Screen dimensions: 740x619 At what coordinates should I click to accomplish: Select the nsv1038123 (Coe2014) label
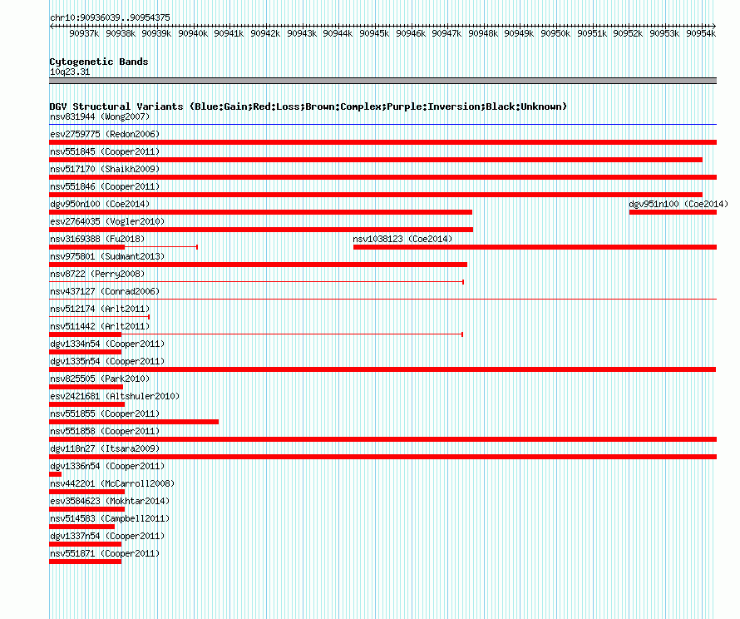402,239
